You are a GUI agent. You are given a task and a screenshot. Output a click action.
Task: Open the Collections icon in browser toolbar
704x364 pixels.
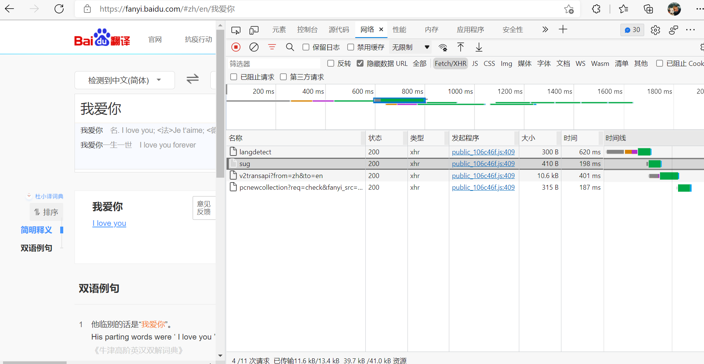tap(648, 9)
